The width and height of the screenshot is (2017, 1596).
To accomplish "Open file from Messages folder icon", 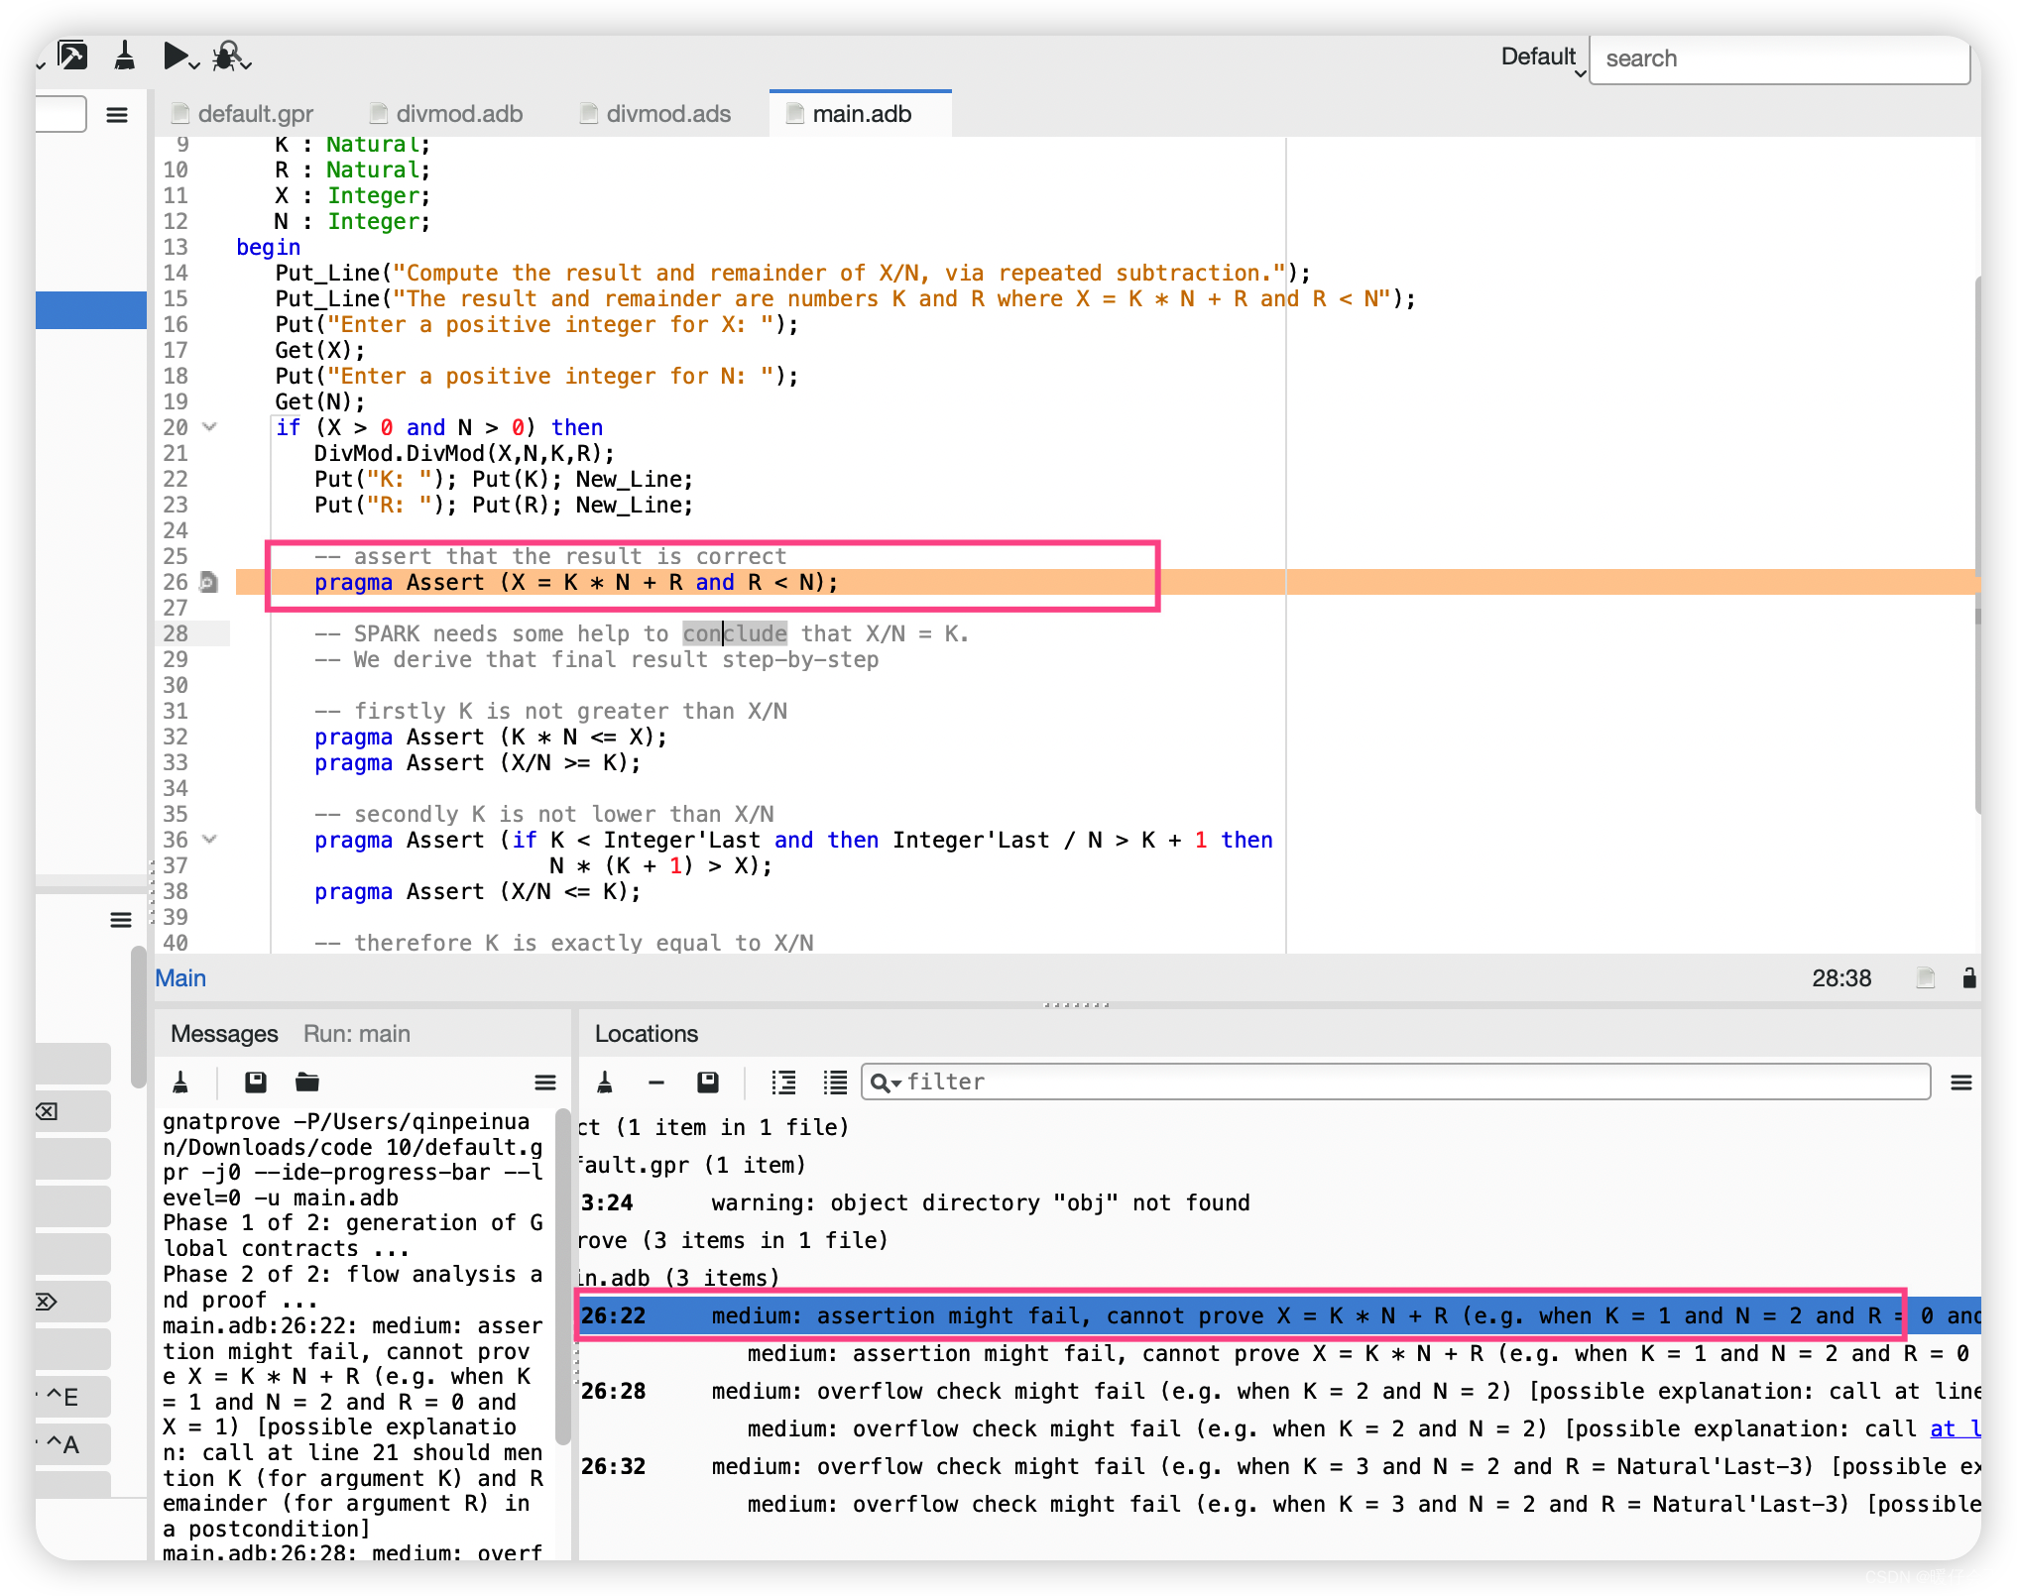I will coord(307,1083).
